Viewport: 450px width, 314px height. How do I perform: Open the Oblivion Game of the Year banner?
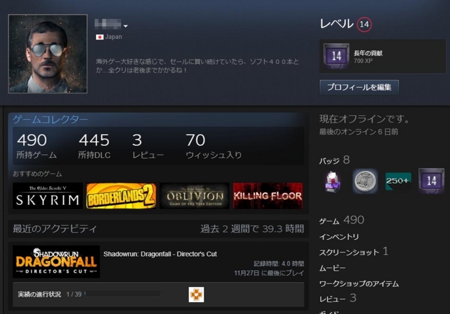[195, 195]
